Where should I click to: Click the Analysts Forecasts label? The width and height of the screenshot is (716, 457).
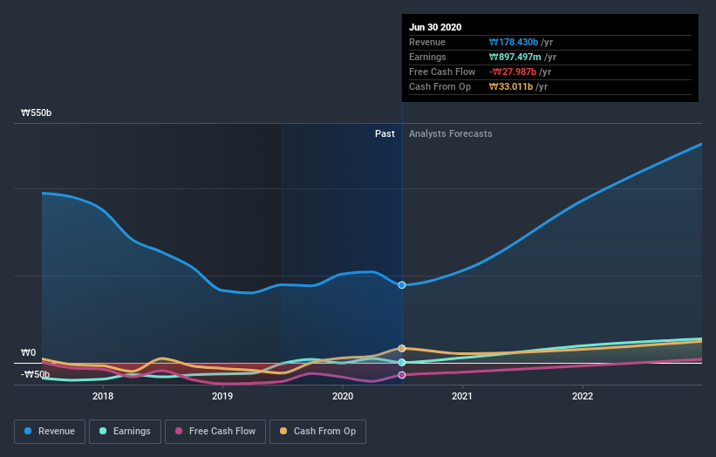click(x=451, y=133)
